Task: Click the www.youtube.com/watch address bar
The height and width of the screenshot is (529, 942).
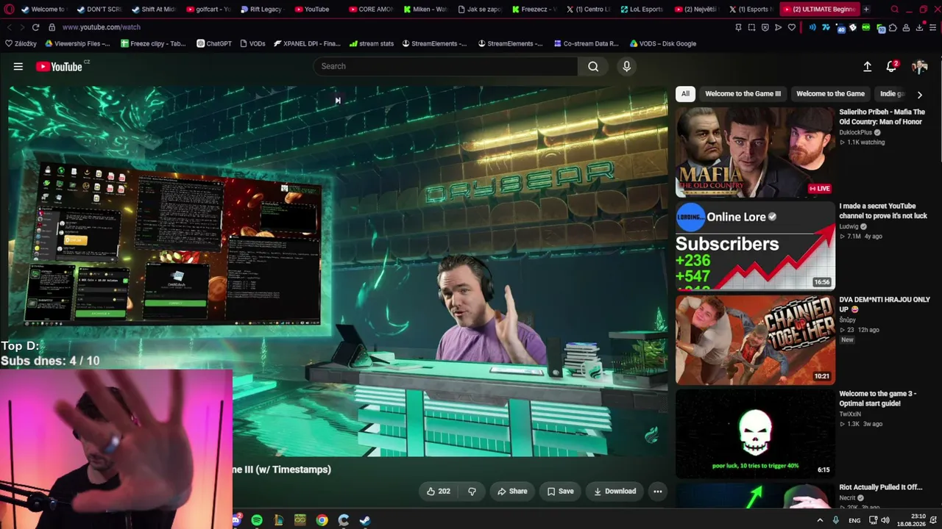Action: pos(102,27)
